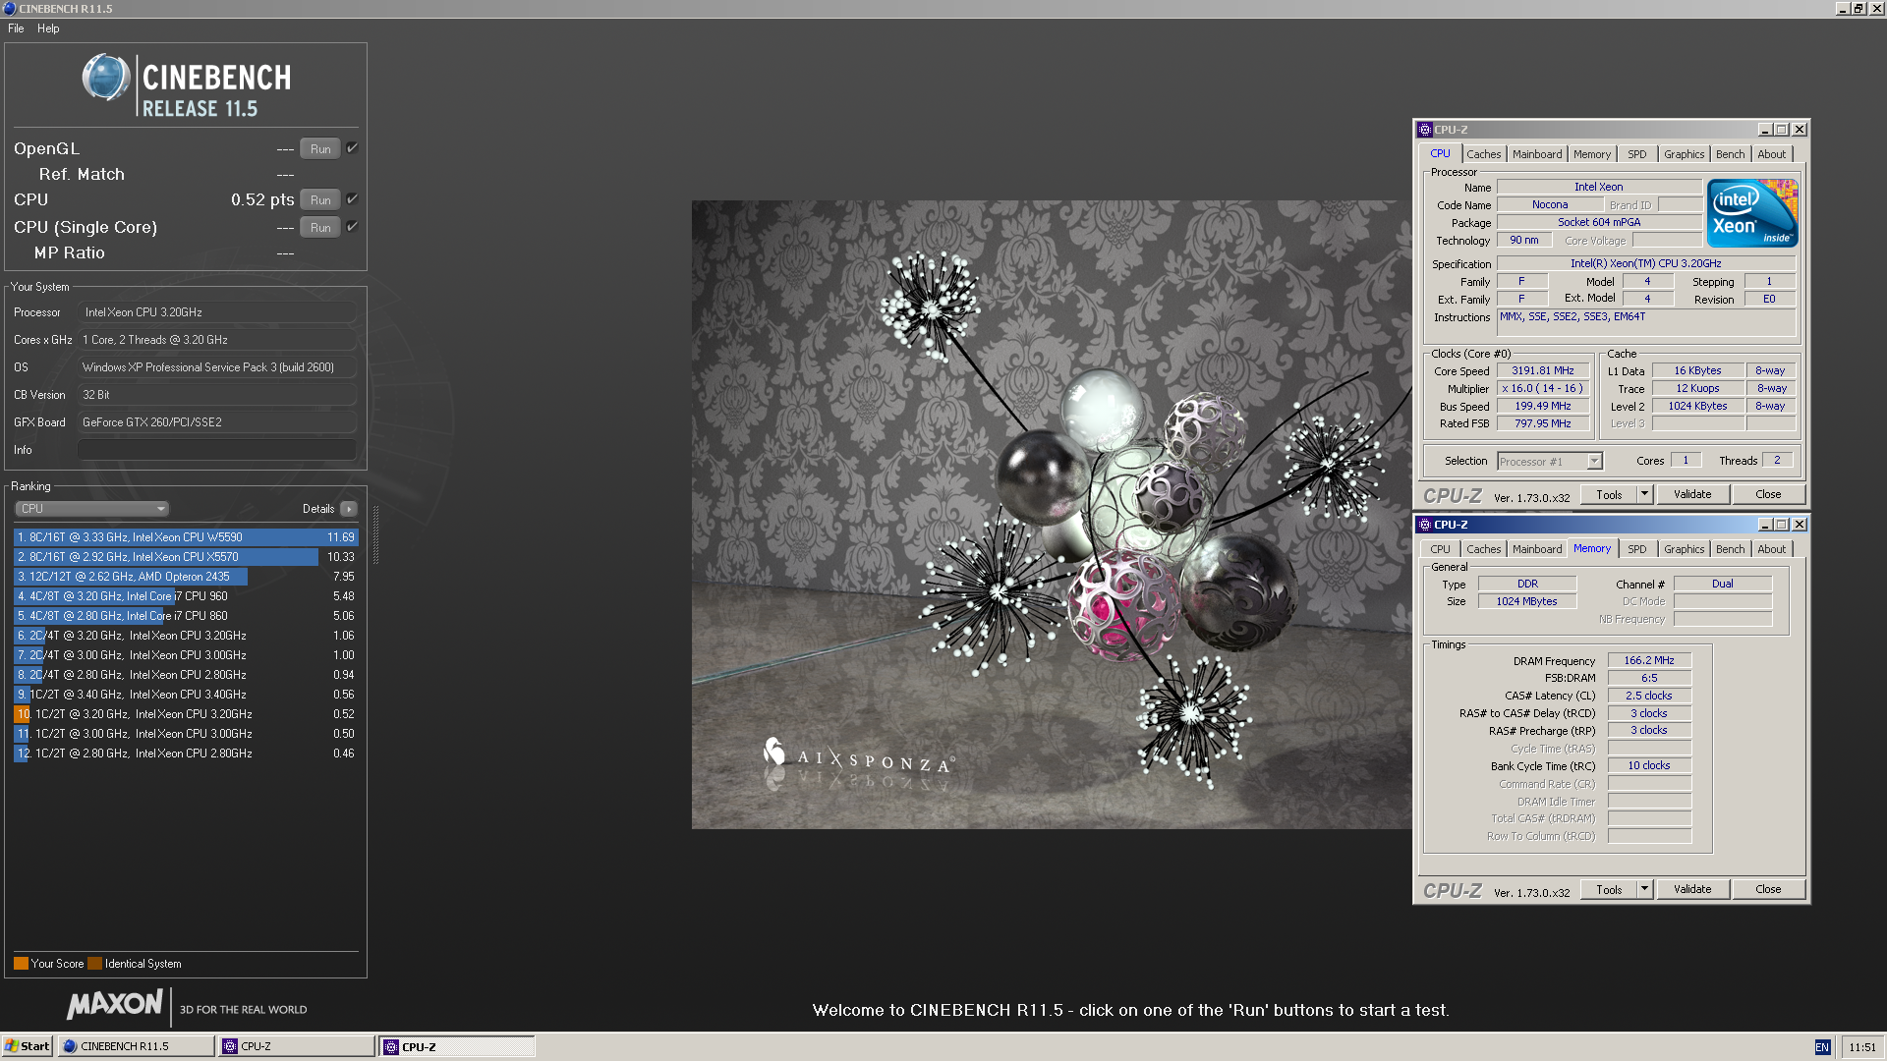Image resolution: width=1887 pixels, height=1061 pixels.
Task: Select ranking row 10 with score 0.52
Action: click(x=186, y=714)
